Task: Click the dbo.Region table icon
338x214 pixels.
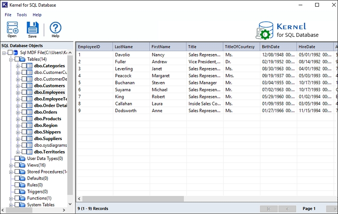Action: click(x=30, y=125)
